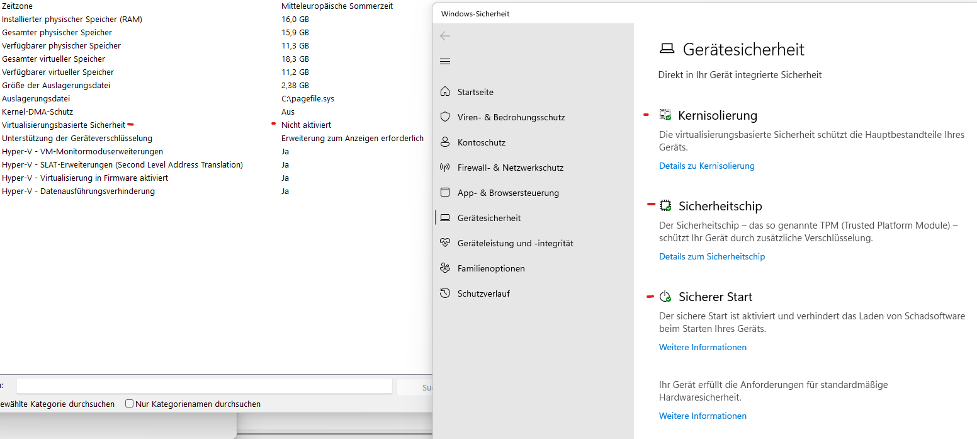The image size is (977, 439).
Task: Click the Familienoptionen people icon
Action: point(445,268)
